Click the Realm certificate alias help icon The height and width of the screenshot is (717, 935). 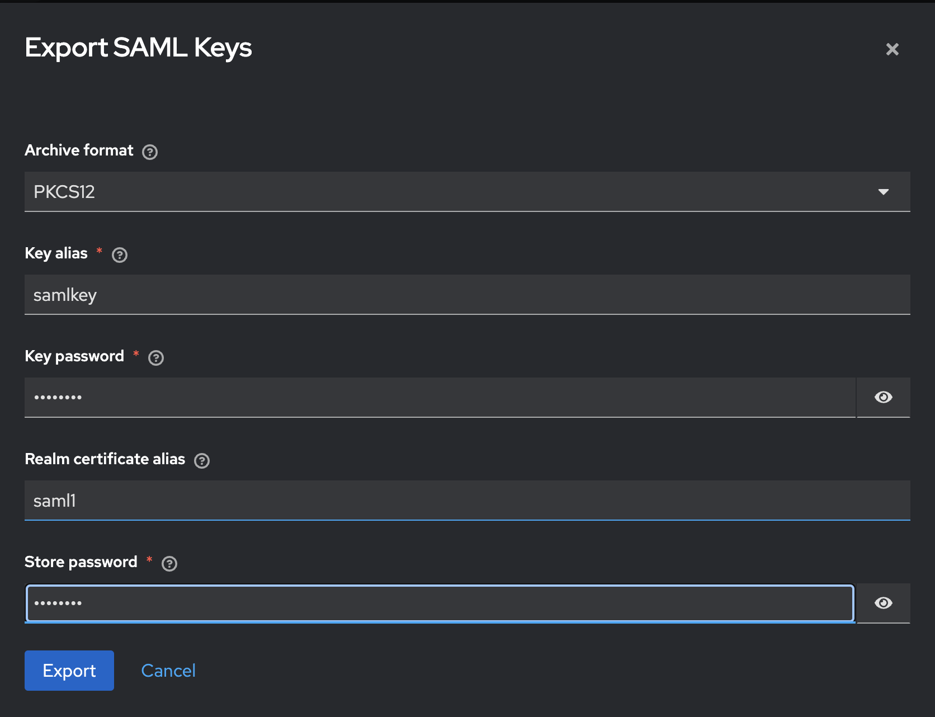(202, 460)
